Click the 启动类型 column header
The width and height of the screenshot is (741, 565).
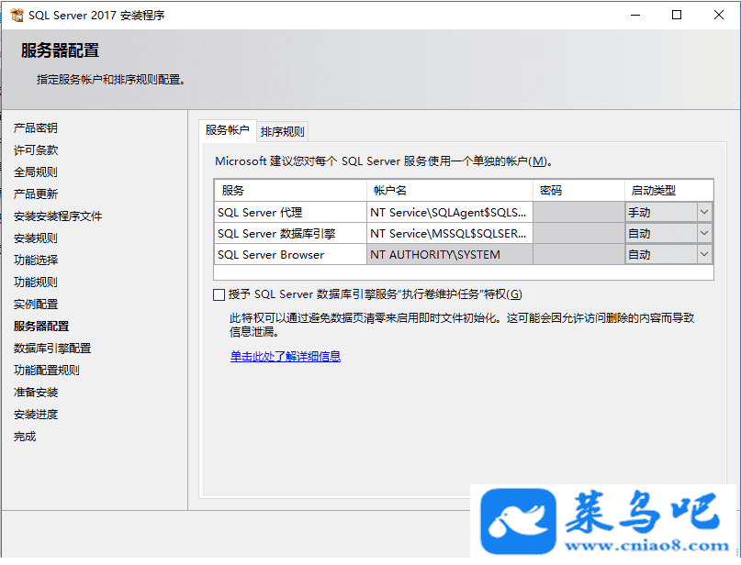coord(668,191)
